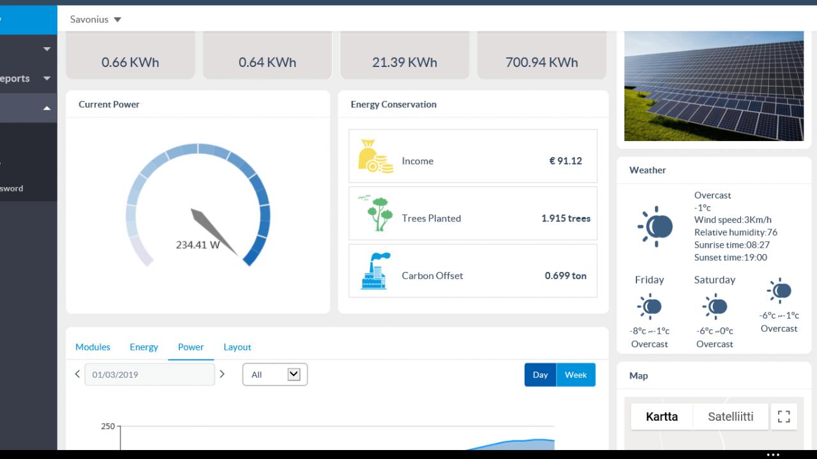Click the weather icon above -6°c ~-1°c
This screenshot has width=817, height=459.
point(779,291)
